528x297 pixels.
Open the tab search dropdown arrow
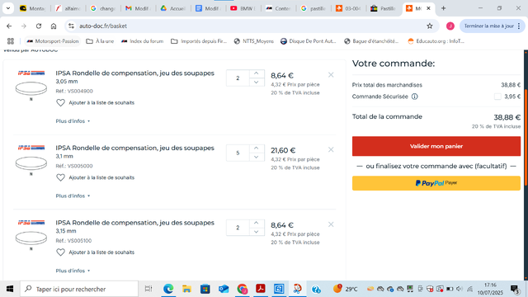[8, 8]
